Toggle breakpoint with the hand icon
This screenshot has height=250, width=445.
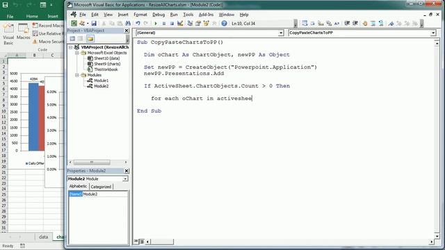365,24
